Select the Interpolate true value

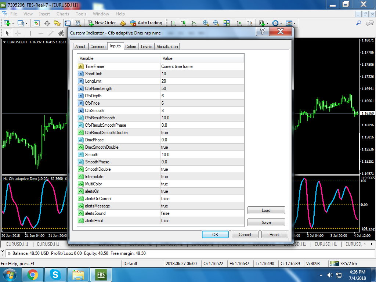pos(202,177)
